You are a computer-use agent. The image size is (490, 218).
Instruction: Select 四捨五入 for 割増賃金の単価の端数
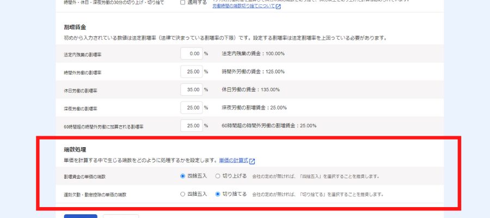pyautogui.click(x=183, y=176)
